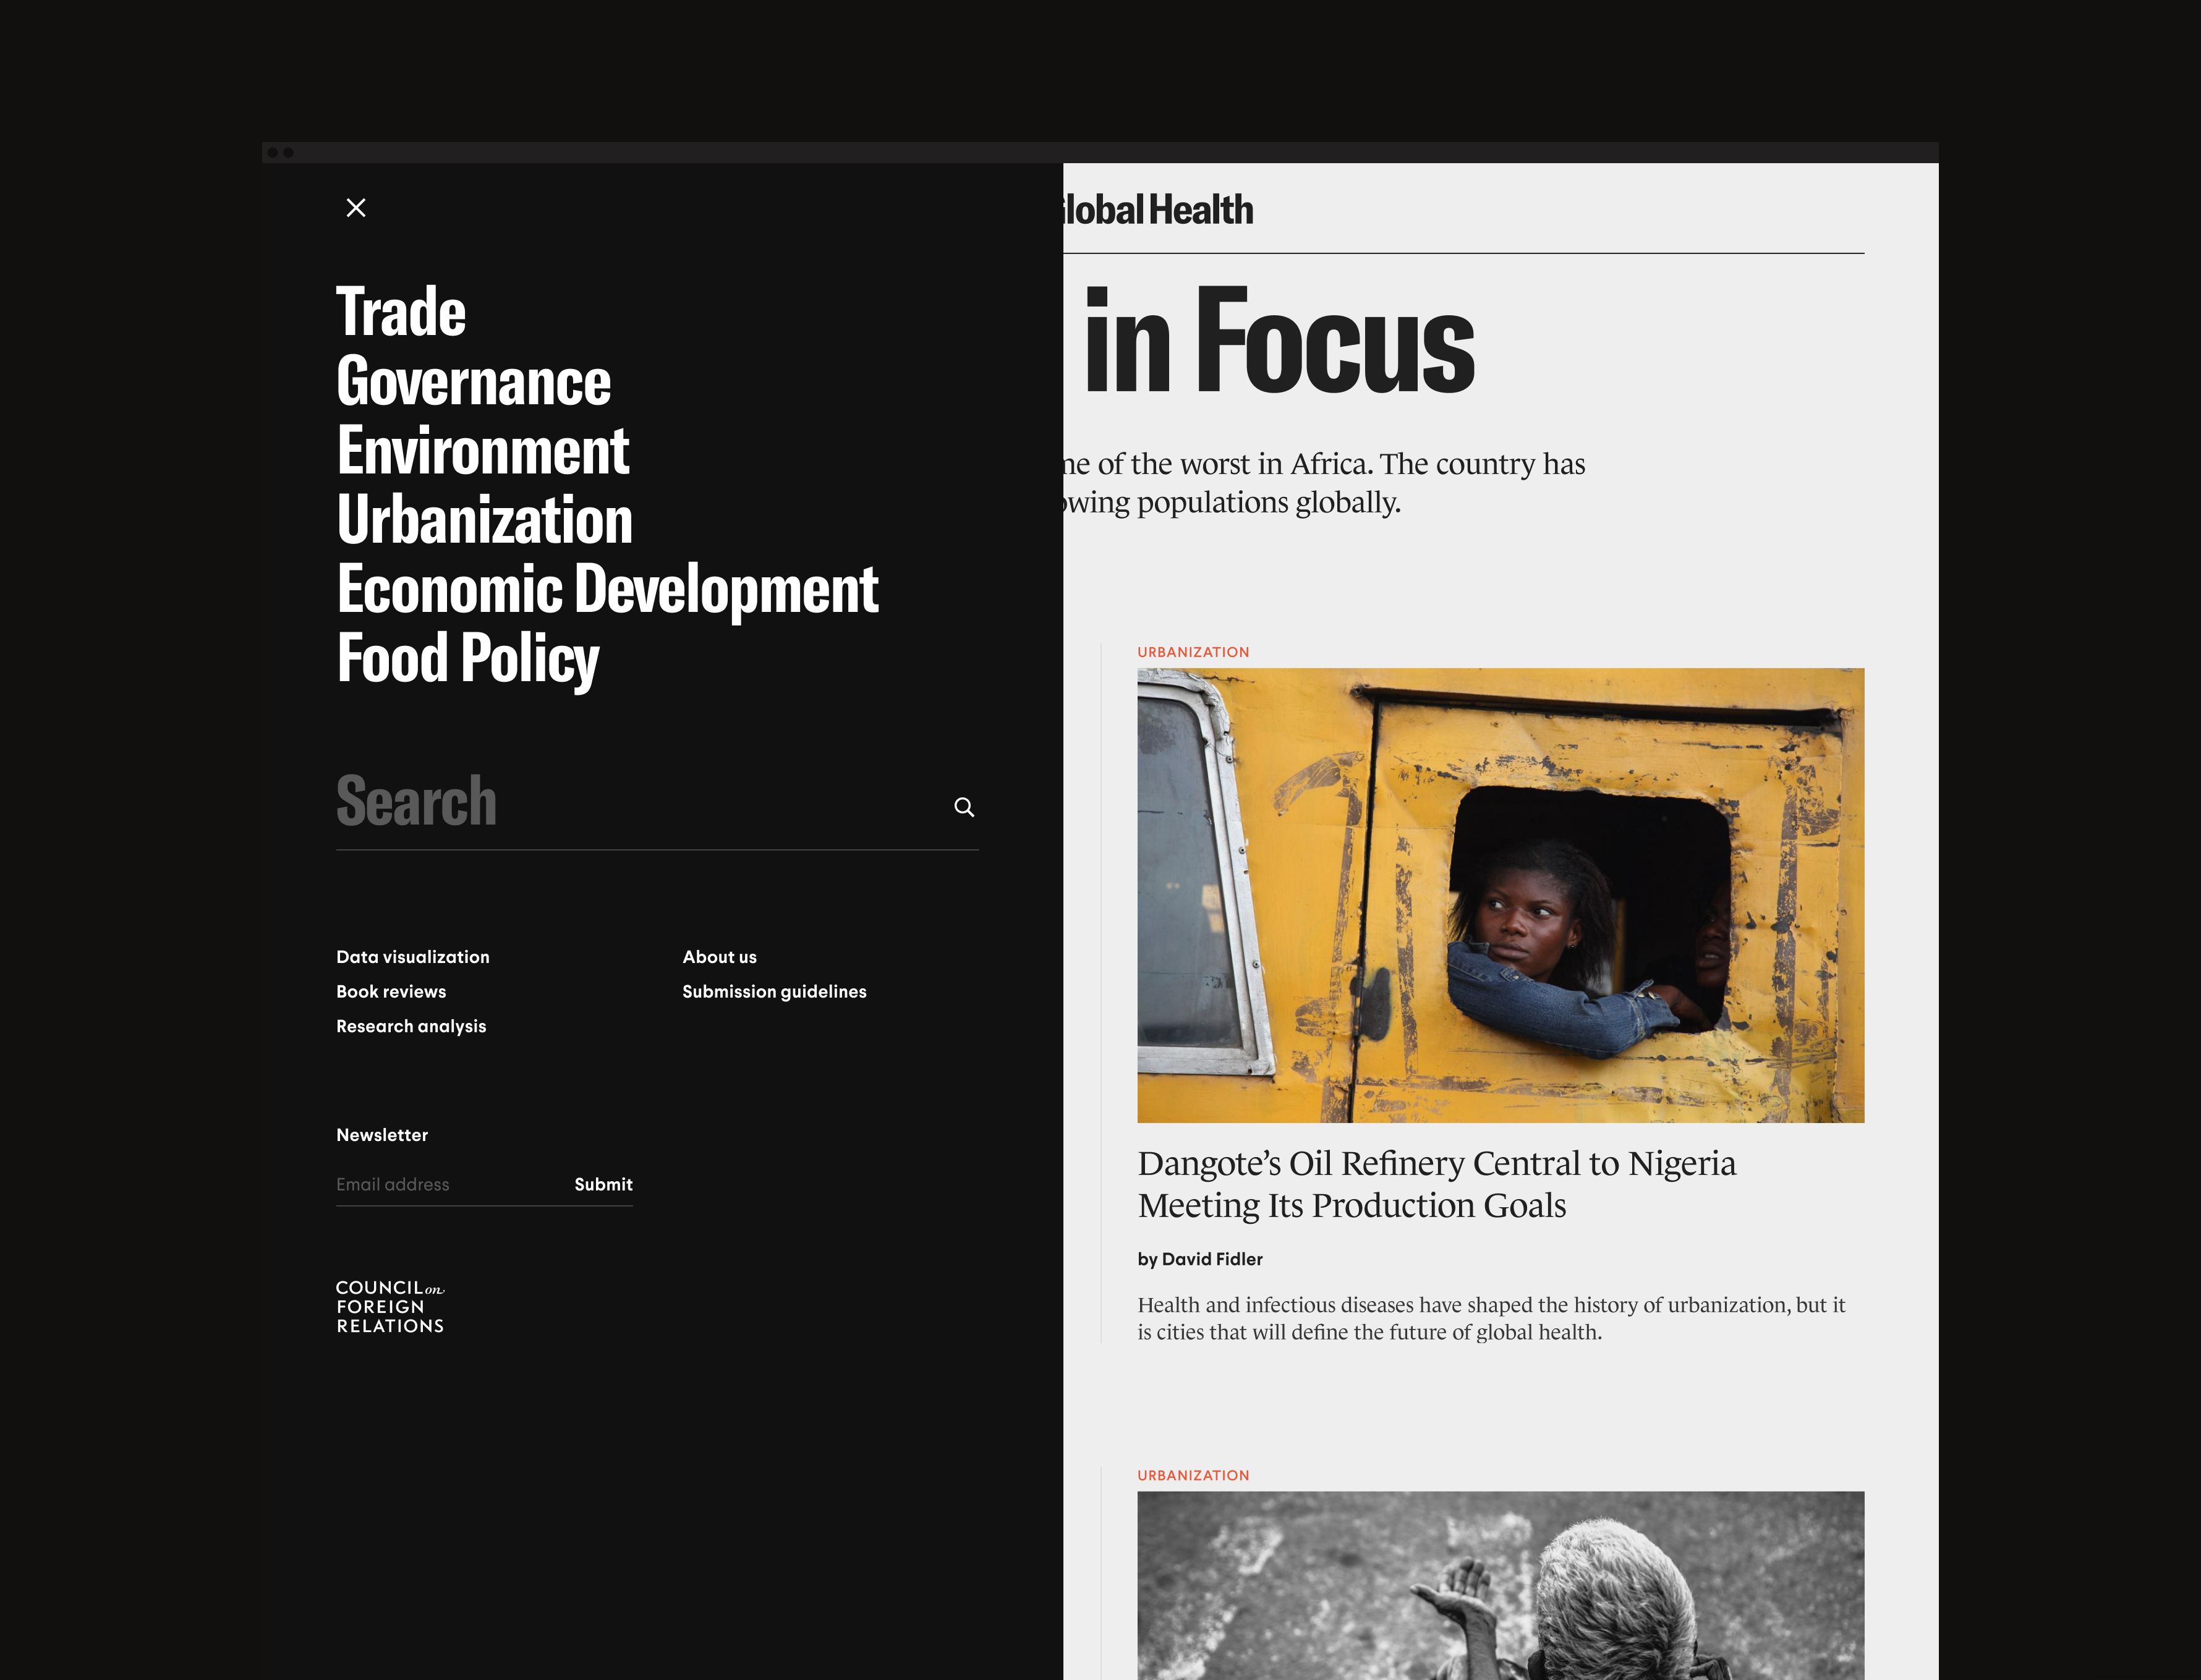2201x1680 pixels.
Task: Submit the newsletter signup
Action: 603,1185
